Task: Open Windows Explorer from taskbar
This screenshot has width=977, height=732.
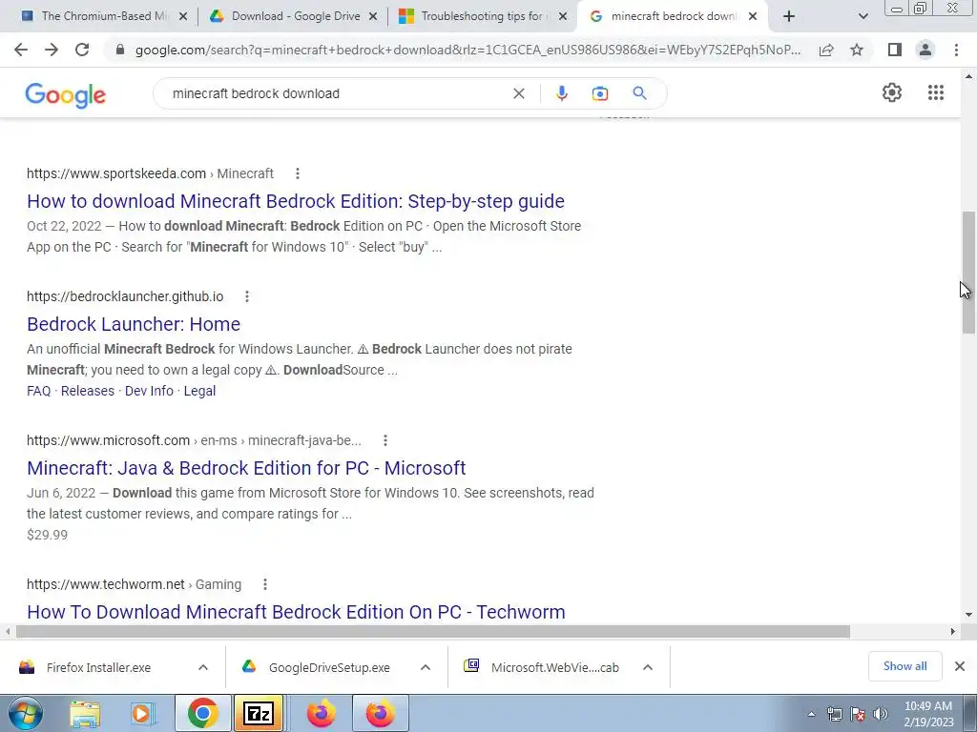Action: click(x=85, y=713)
